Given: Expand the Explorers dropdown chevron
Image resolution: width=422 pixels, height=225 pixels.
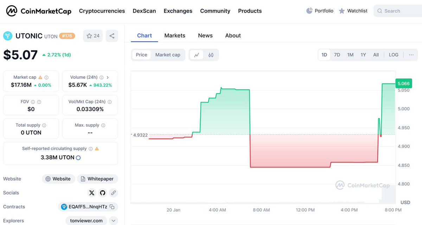Looking at the screenshot, I should [113, 221].
